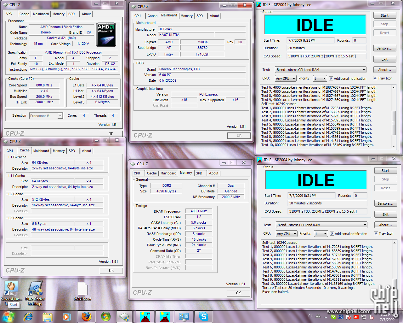Select the 260x15.cvf file on the desktop
403x323 pixels.
point(82,291)
